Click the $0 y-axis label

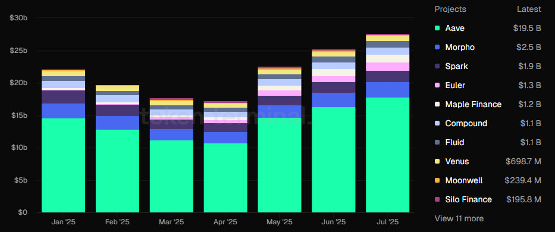coord(22,212)
